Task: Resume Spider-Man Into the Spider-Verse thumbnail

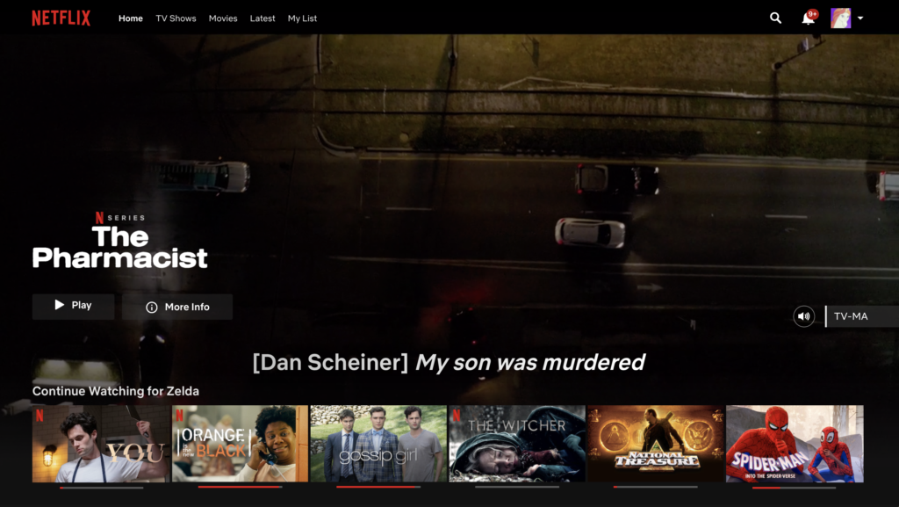Action: tap(795, 444)
